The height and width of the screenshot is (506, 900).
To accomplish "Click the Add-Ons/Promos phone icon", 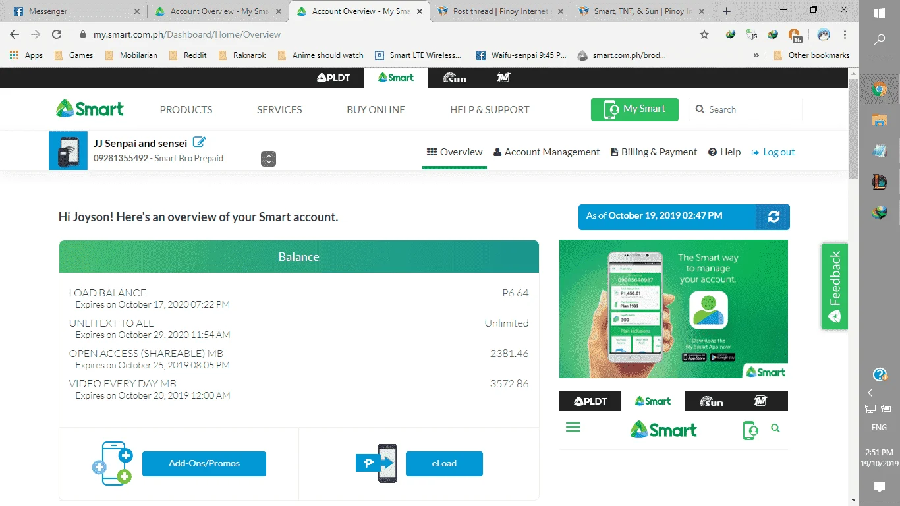I will point(112,463).
